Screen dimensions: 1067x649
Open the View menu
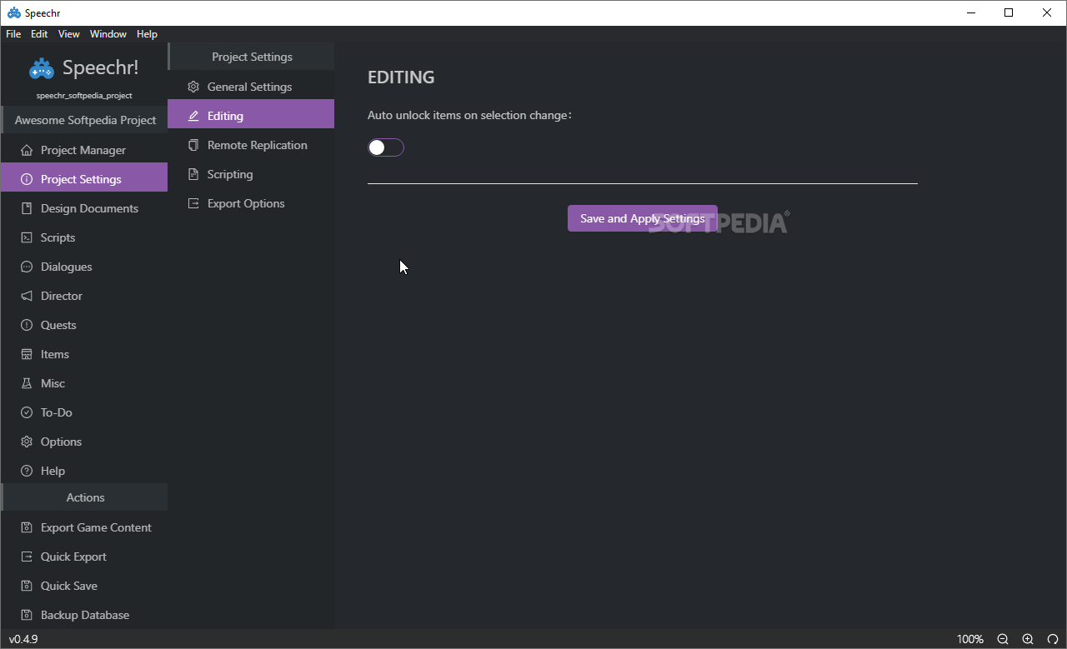69,34
